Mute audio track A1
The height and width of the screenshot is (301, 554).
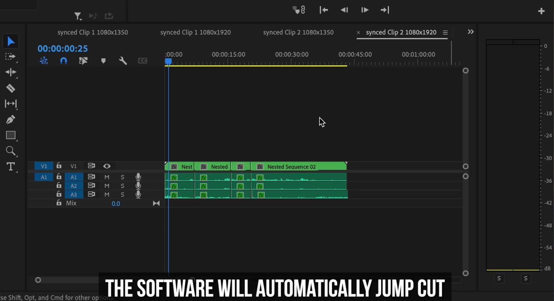(107, 177)
